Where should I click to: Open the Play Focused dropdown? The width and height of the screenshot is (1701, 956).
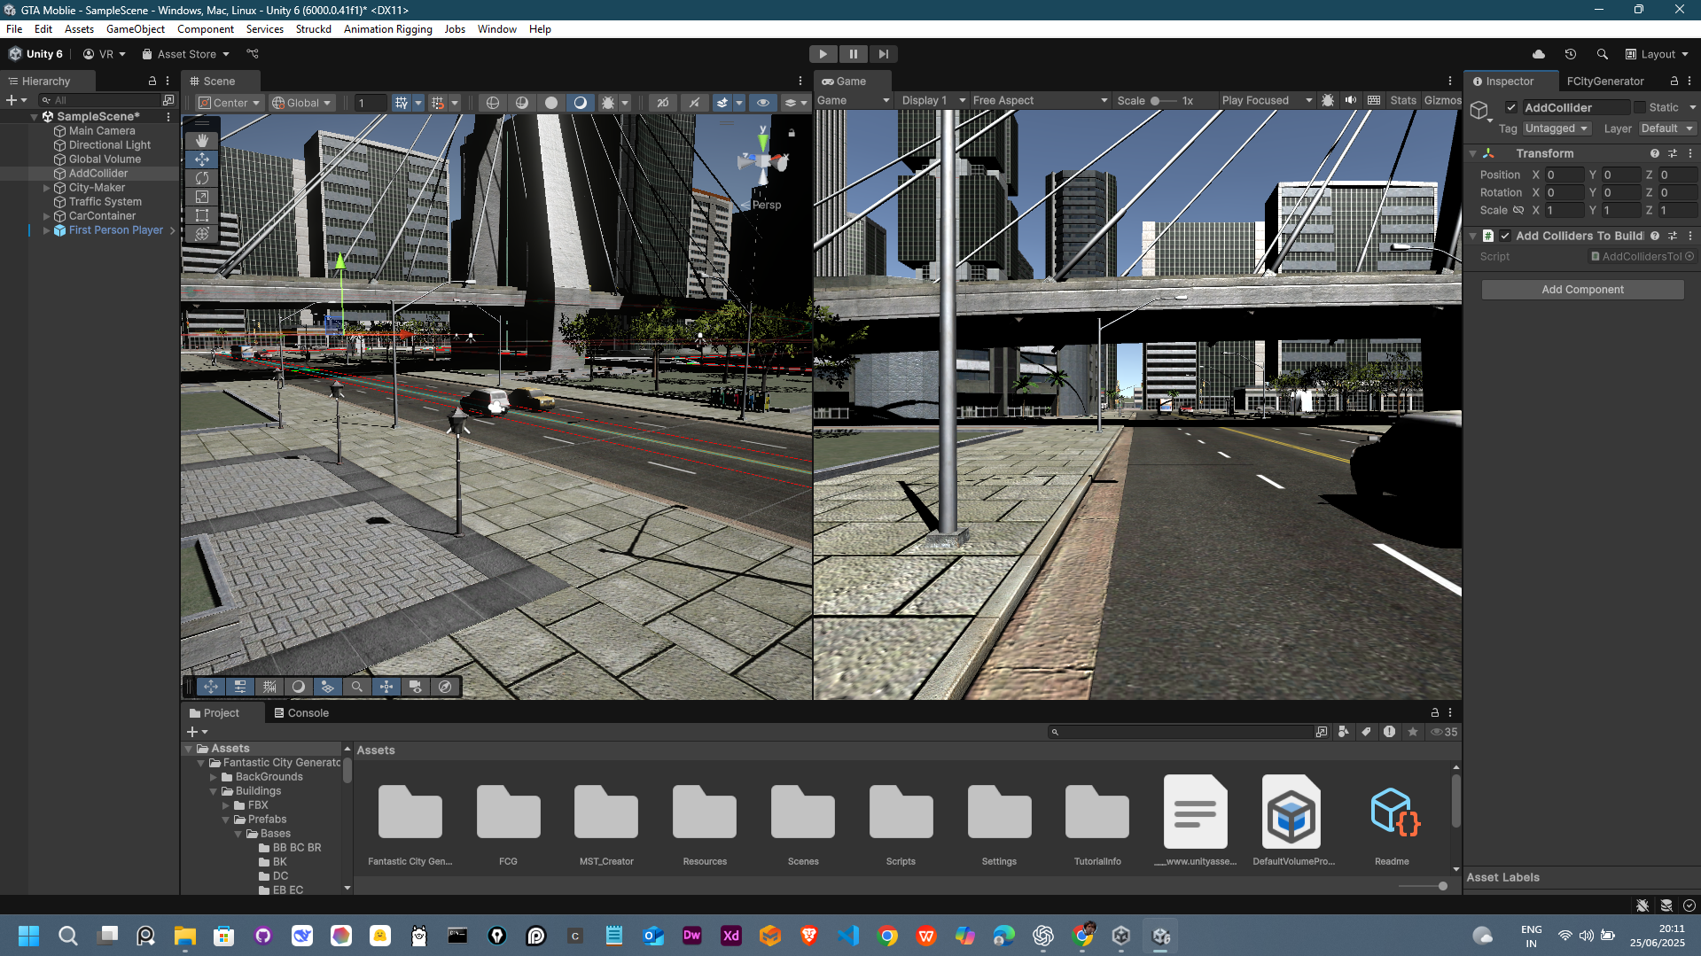pyautogui.click(x=1267, y=100)
